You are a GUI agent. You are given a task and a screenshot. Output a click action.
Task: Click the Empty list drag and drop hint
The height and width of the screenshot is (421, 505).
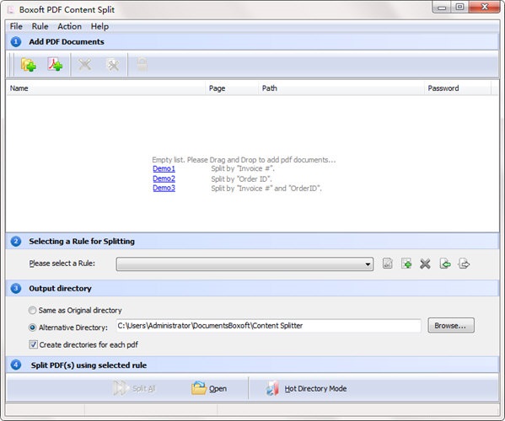[x=244, y=159]
